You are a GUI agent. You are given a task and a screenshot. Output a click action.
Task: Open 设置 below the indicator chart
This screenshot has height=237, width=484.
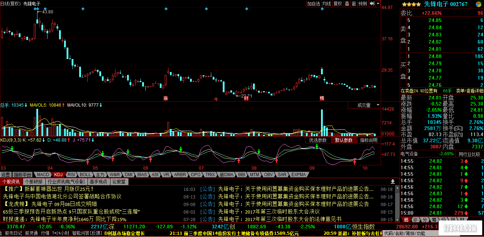tap(5, 175)
